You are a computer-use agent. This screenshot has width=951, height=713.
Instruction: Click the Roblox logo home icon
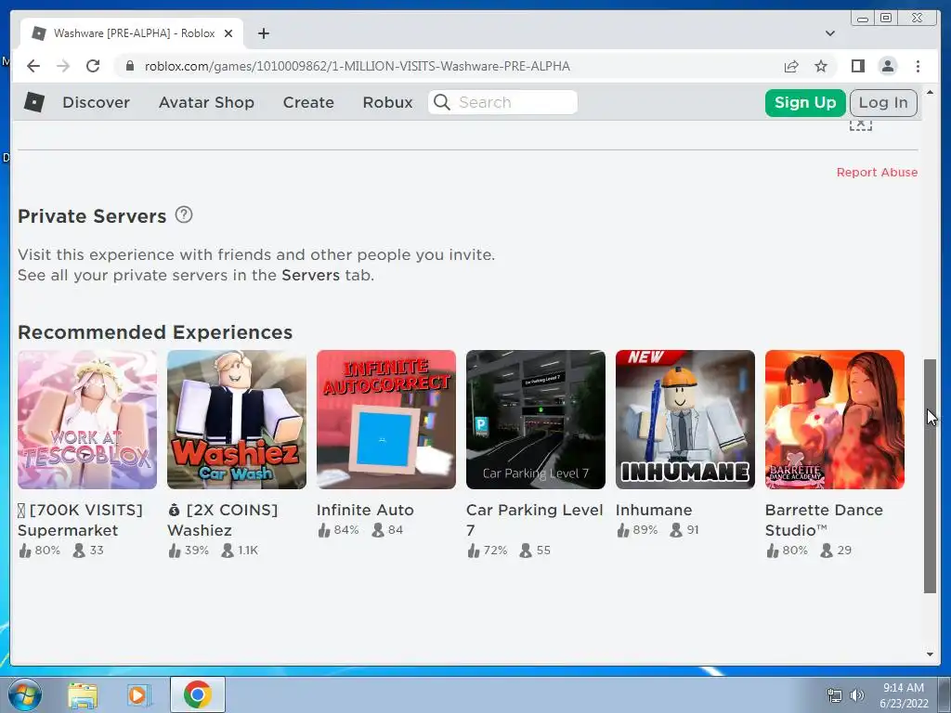click(x=34, y=102)
